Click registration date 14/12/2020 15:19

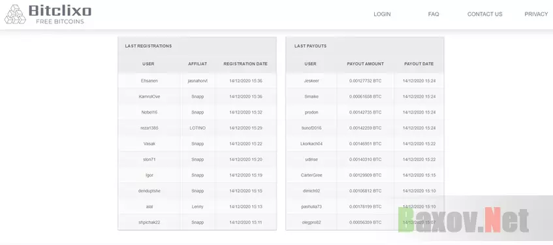[x=245, y=175]
